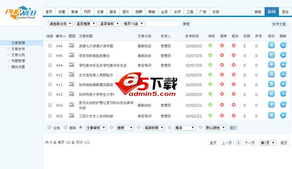Go to 下一页 in pagination
The image size is (292, 169).
pos(249,143)
